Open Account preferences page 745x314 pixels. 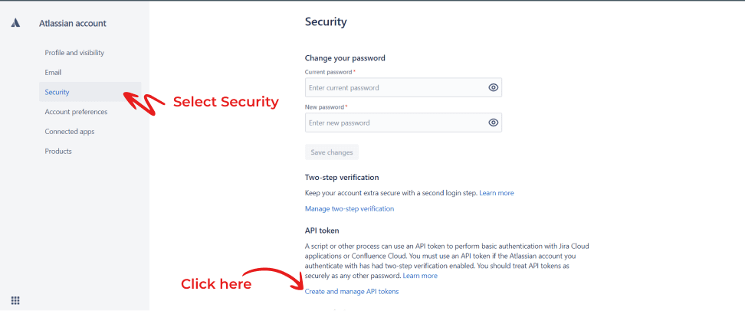(76, 112)
